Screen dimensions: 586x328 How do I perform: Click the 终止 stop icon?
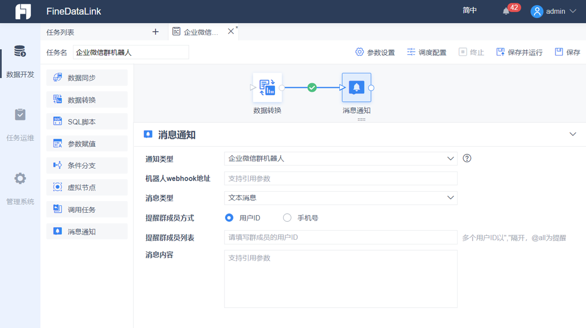pyautogui.click(x=462, y=52)
